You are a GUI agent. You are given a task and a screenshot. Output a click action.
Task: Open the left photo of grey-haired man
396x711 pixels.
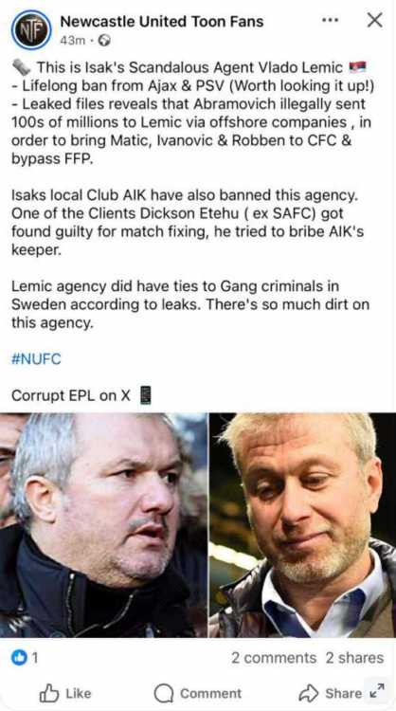coord(103,525)
